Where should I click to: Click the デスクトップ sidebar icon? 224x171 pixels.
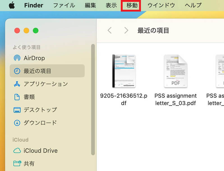(17, 110)
